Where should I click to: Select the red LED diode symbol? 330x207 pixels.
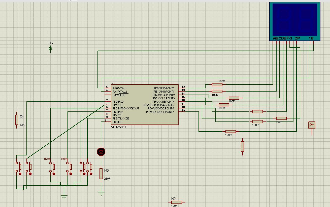pyautogui.click(x=101, y=152)
